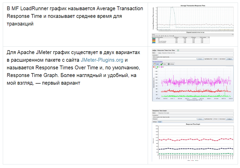Select the Graph tab in Response Time Graph panel

[160, 122]
